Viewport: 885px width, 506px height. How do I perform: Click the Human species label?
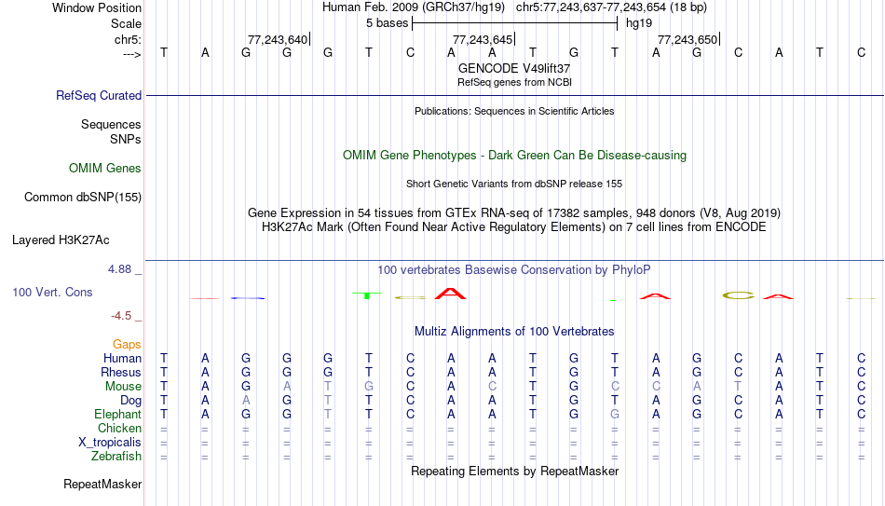point(122,358)
